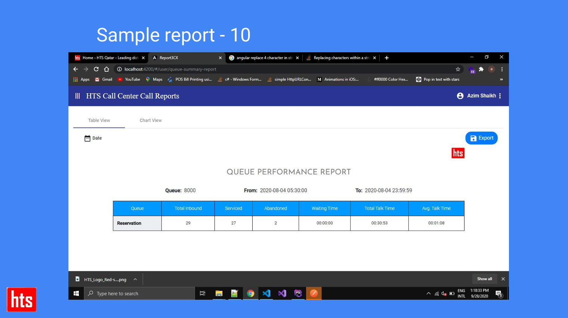Viewport: 568px width, 318px height.
Task: Switch to the Chart View tab
Action: coord(151,121)
